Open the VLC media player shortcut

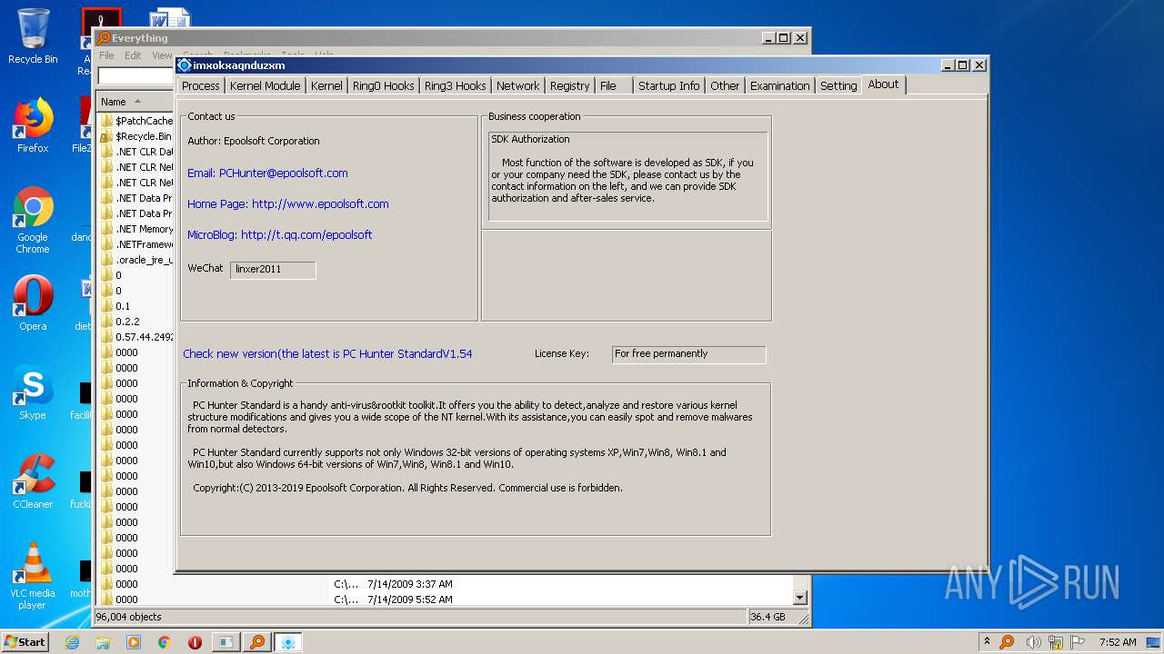tap(33, 577)
